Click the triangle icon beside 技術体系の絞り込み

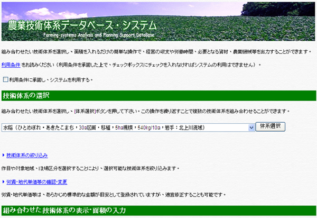[x=3, y=155]
